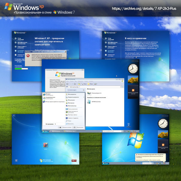Click Пуск button on security-warning desktop
Image resolution: width=181 pixels, height=181 pixels.
pos(105,163)
